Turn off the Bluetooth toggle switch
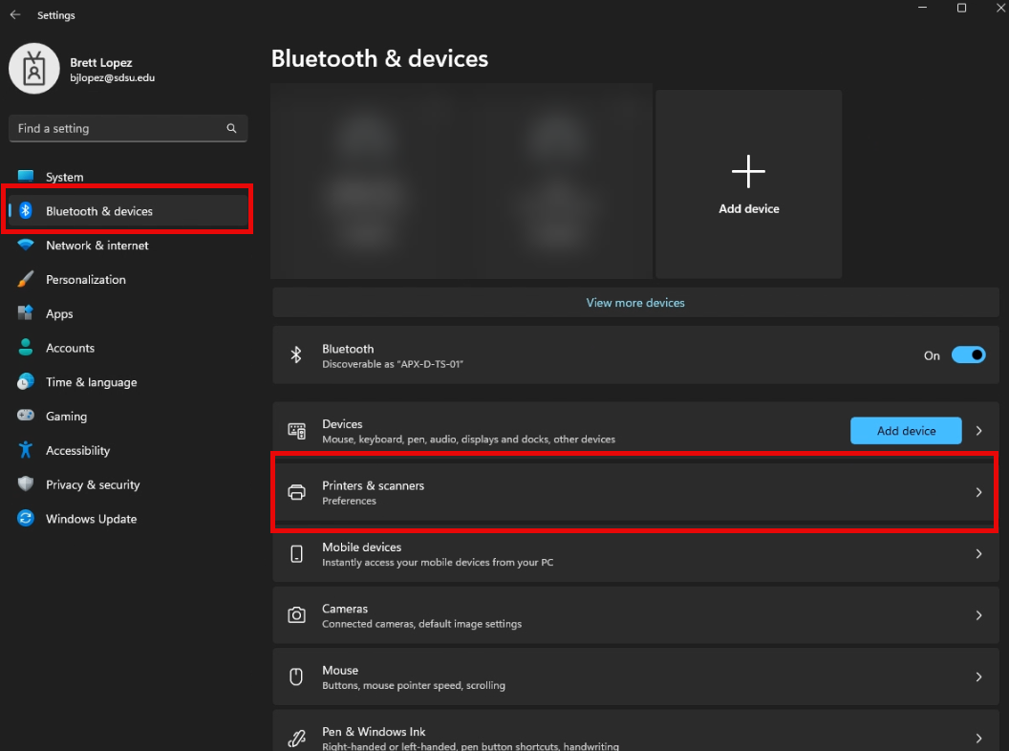1009x751 pixels. tap(969, 355)
